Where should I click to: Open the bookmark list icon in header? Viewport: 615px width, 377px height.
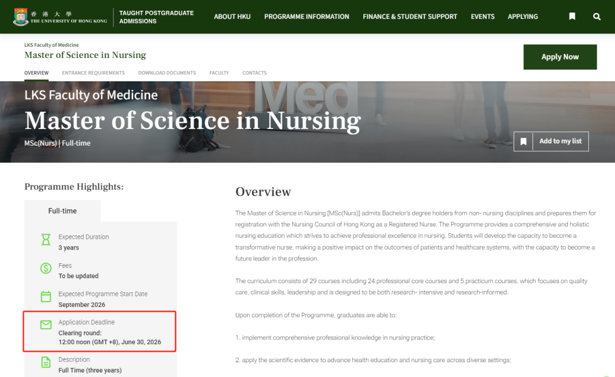tap(572, 16)
